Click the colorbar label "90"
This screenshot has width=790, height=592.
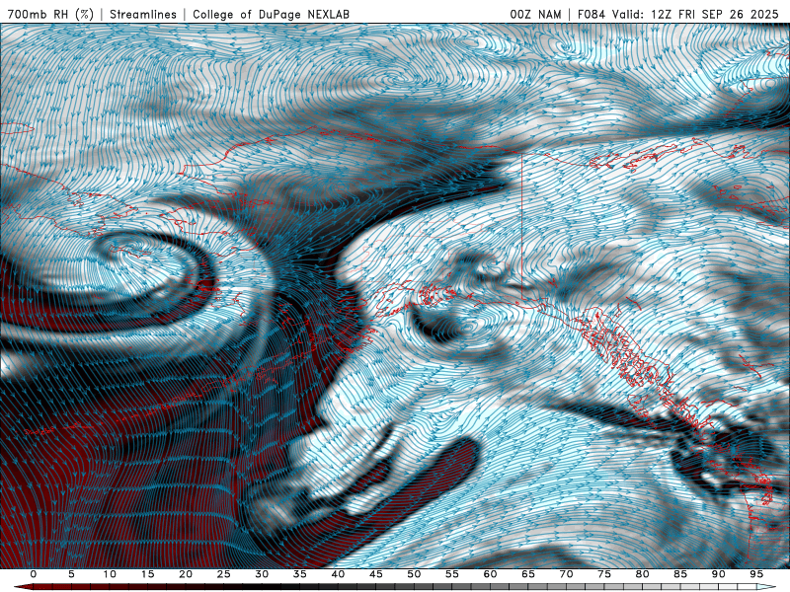[719, 574]
